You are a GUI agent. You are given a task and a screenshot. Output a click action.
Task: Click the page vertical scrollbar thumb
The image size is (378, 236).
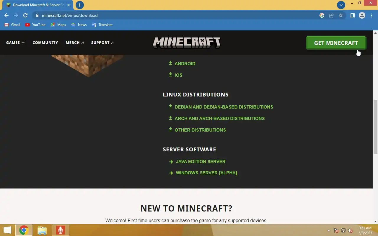click(375, 127)
